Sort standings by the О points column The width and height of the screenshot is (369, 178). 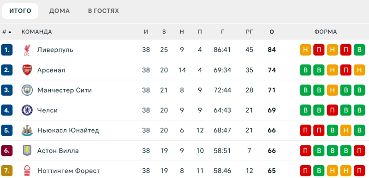(x=272, y=32)
